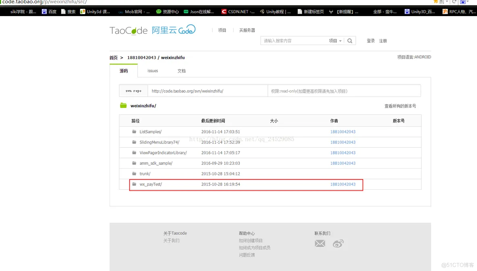
Task: Open the trunk/ folder link
Action: (x=145, y=174)
